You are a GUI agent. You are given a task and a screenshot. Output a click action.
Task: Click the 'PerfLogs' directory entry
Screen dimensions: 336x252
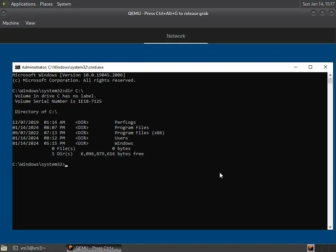pyautogui.click(x=125, y=122)
